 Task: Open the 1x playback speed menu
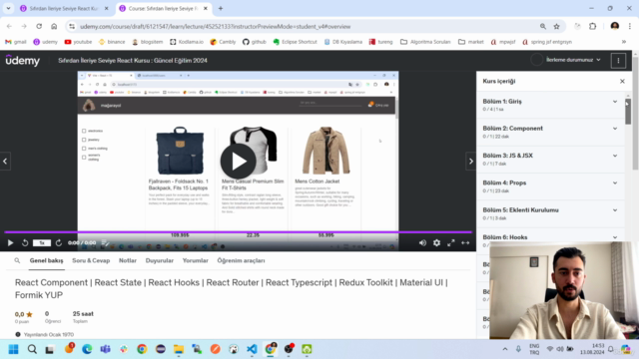[42, 243]
